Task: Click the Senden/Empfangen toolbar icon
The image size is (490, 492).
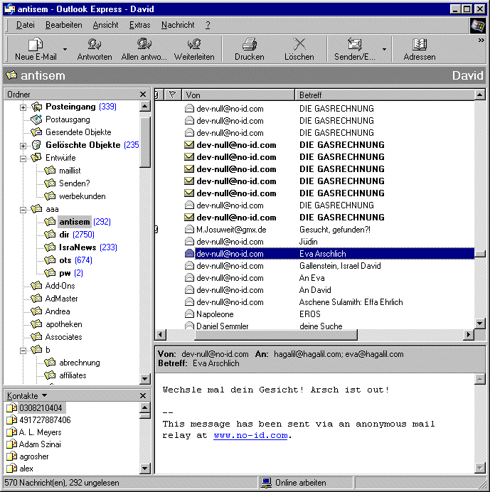Action: [354, 44]
